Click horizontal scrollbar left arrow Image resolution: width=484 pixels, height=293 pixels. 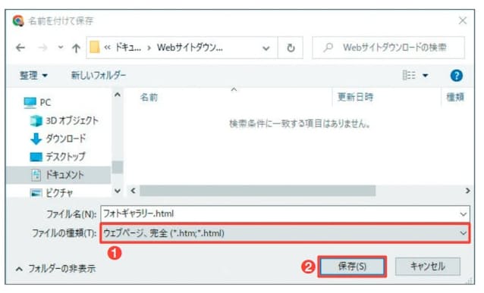coord(133,191)
